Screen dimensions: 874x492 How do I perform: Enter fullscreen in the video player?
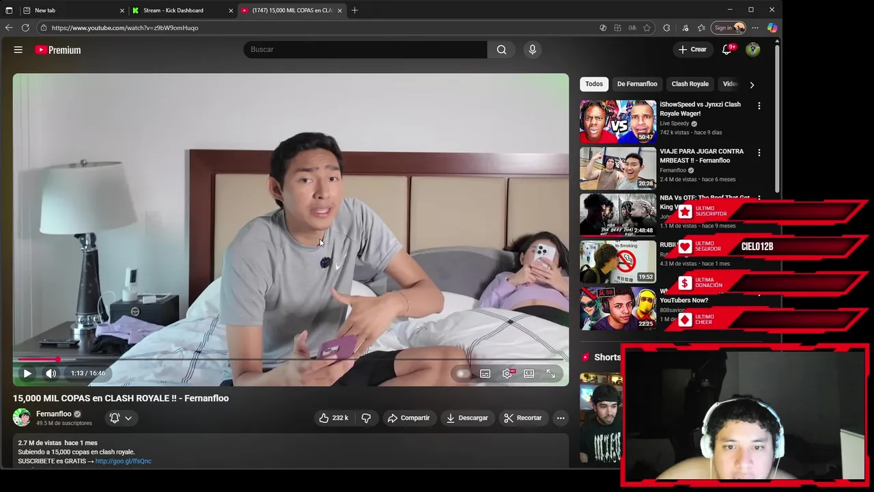click(551, 374)
